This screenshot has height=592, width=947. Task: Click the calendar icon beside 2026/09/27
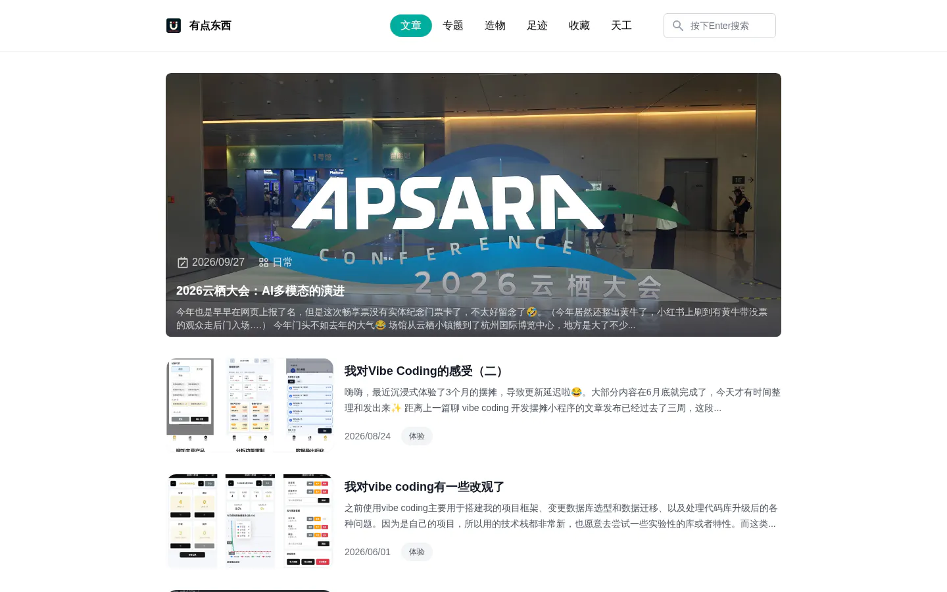(183, 262)
